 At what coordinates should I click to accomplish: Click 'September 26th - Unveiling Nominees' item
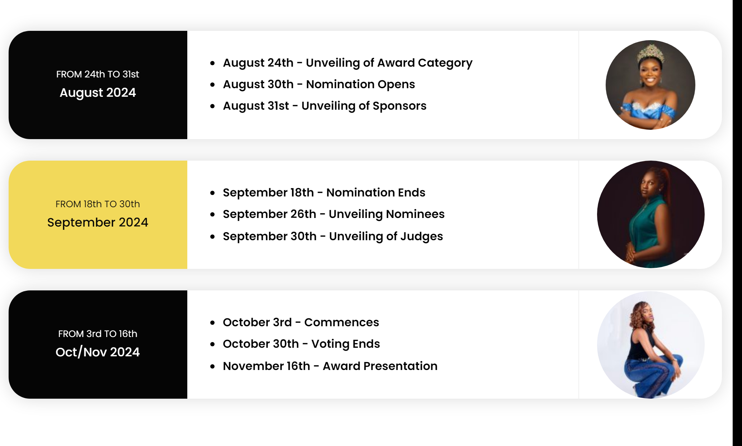(333, 214)
